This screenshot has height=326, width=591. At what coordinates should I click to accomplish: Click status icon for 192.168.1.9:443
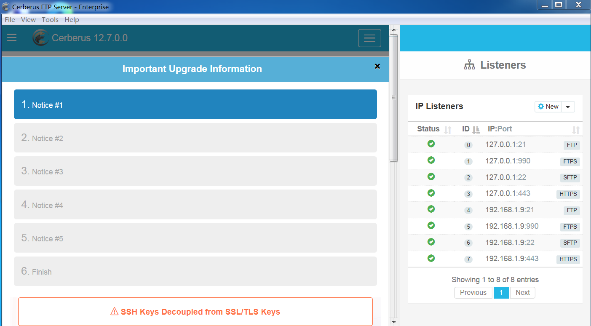click(x=431, y=258)
